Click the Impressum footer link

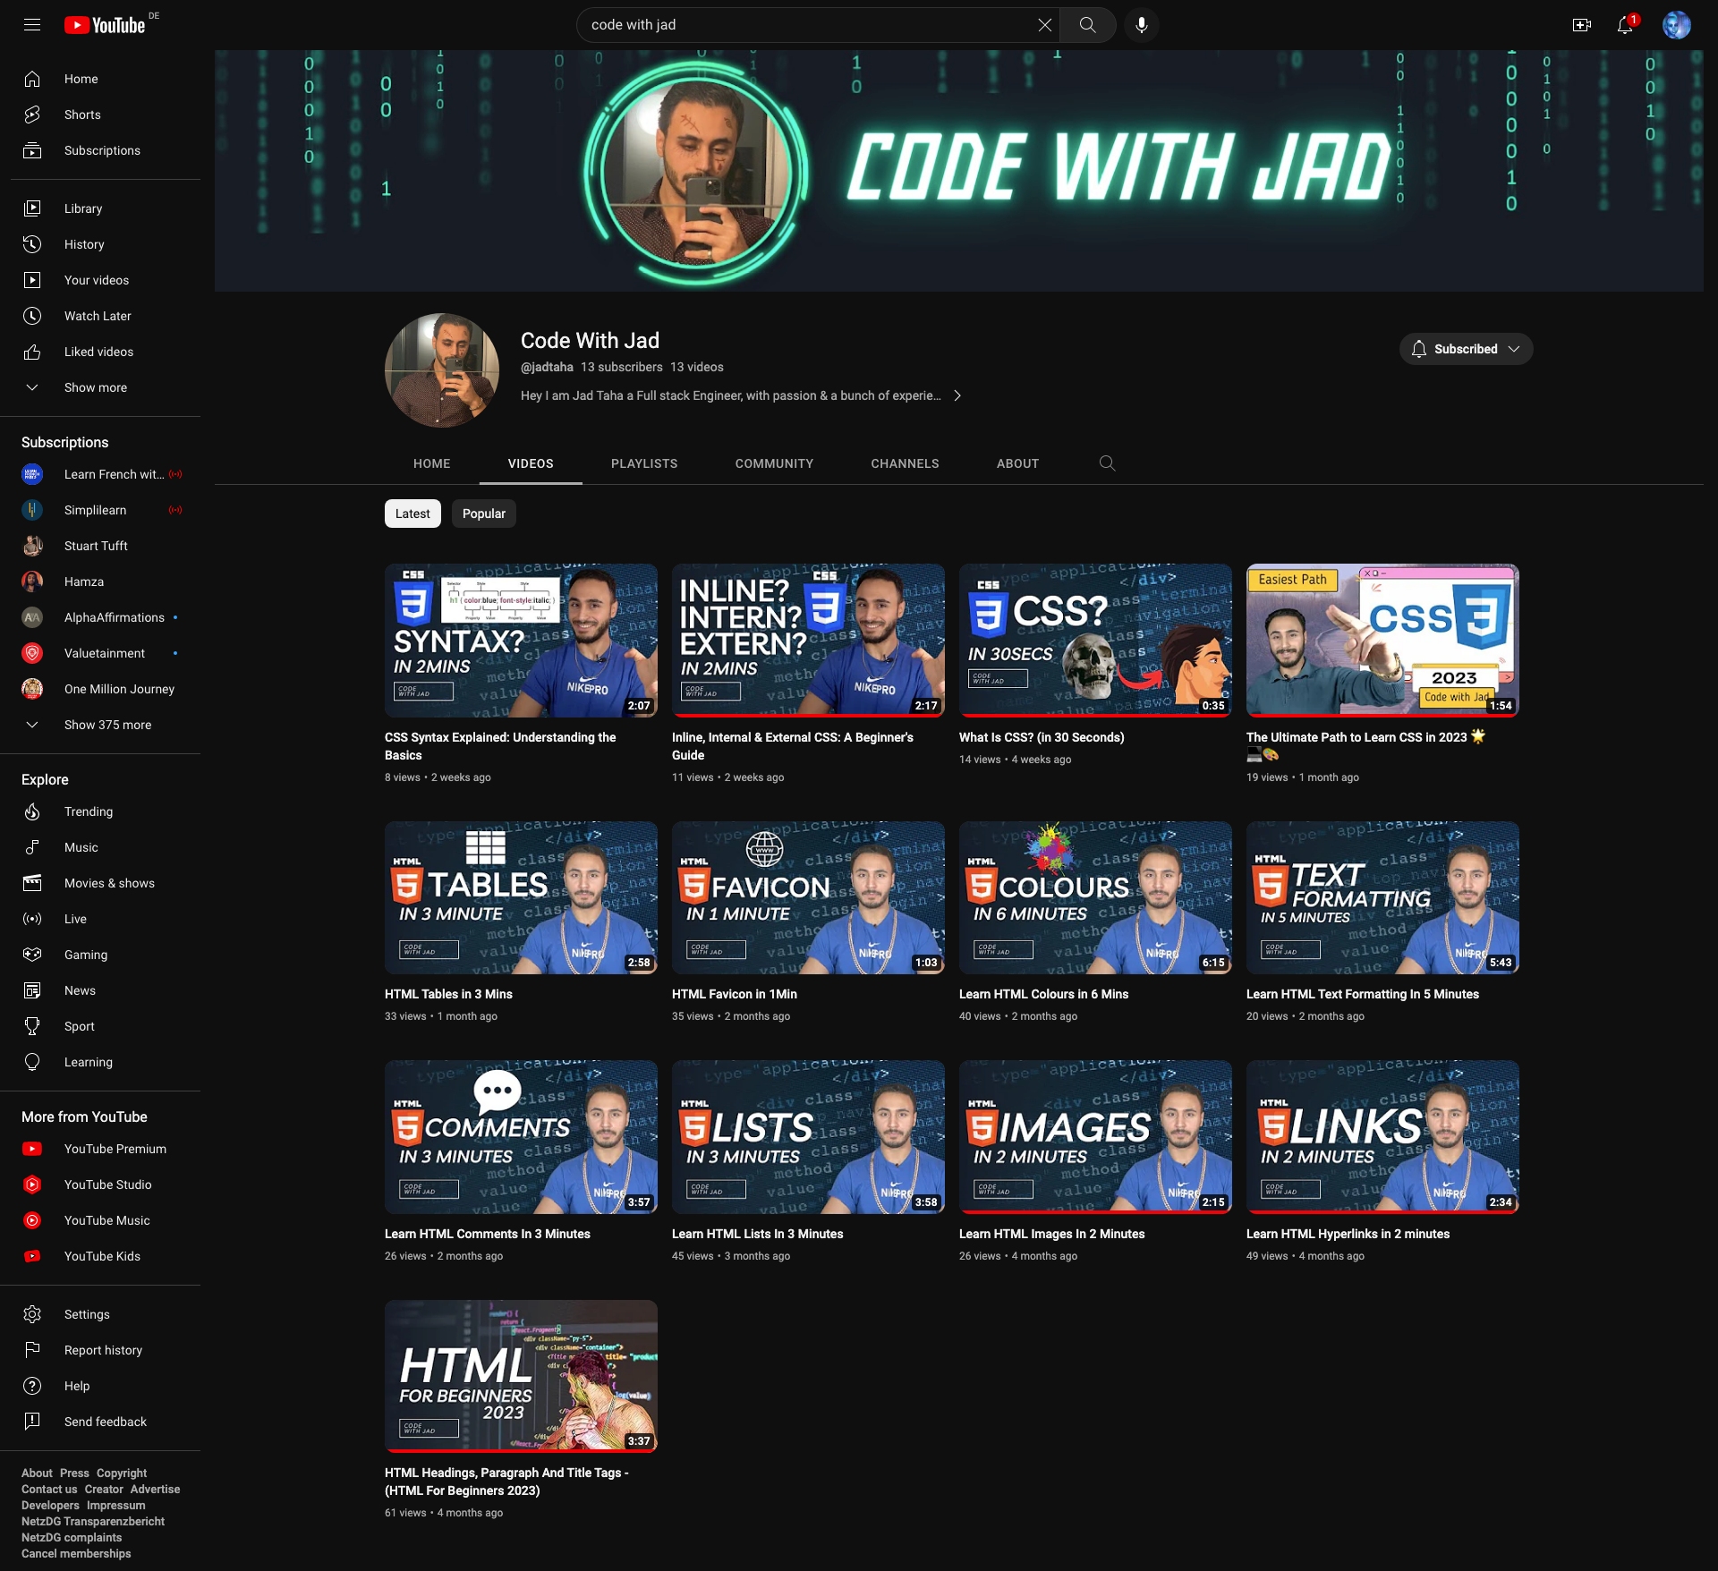[x=115, y=1505]
